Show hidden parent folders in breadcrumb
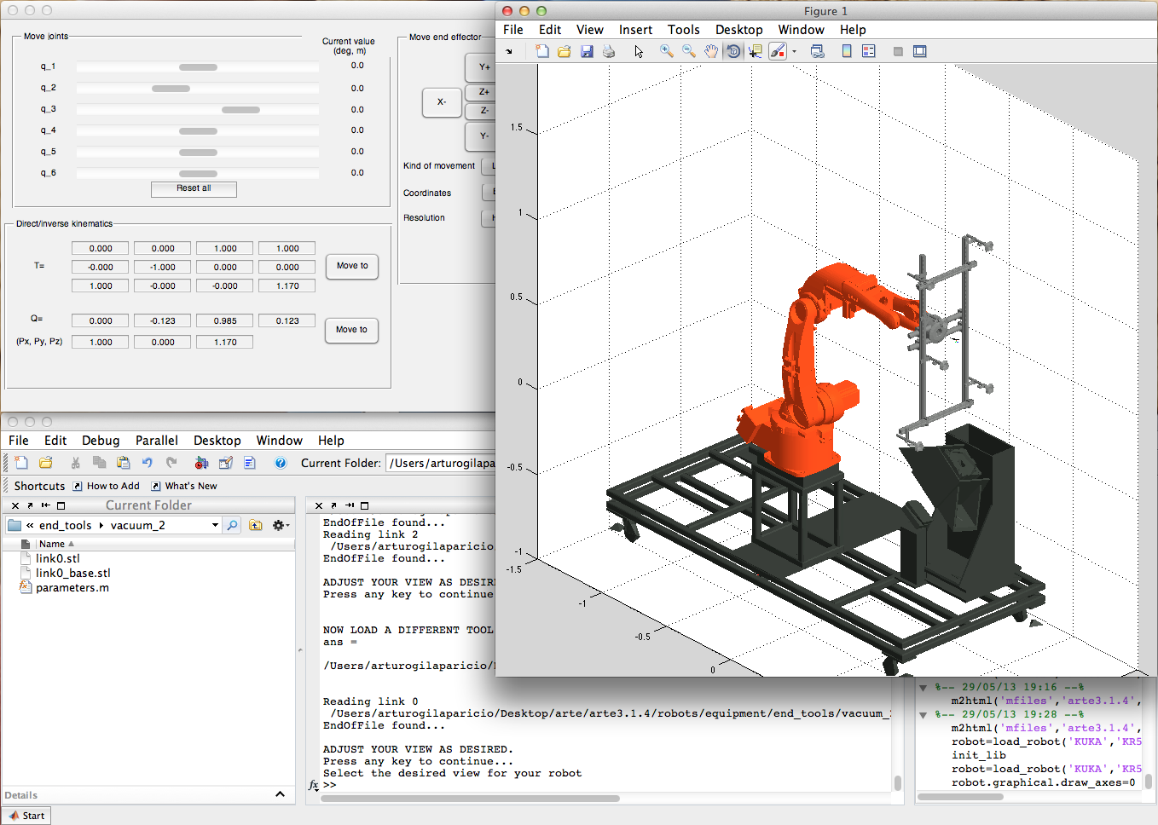 pyautogui.click(x=30, y=525)
